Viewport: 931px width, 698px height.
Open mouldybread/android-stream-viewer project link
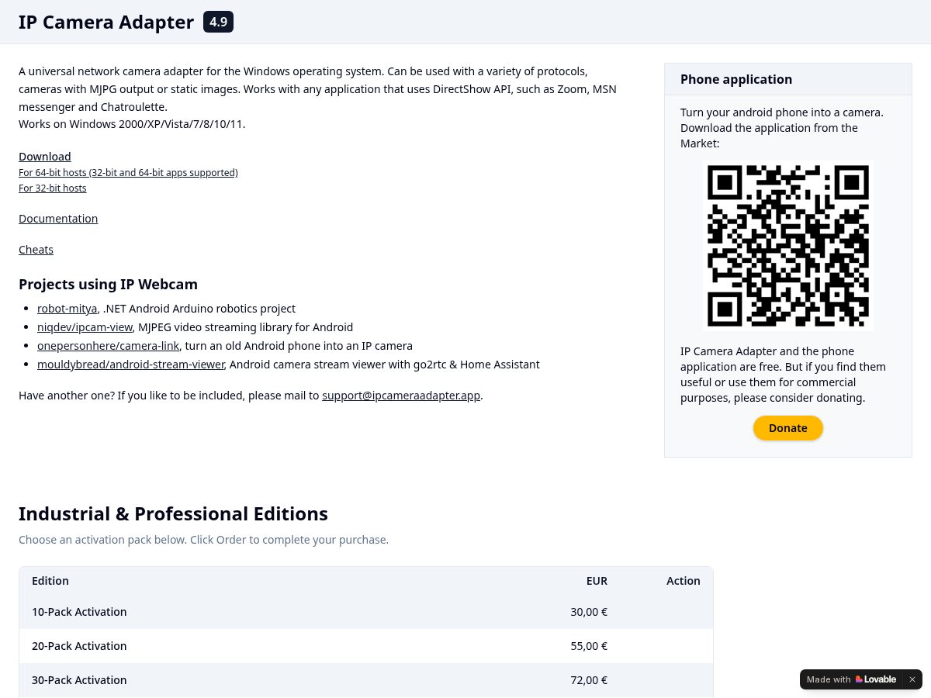(131, 365)
